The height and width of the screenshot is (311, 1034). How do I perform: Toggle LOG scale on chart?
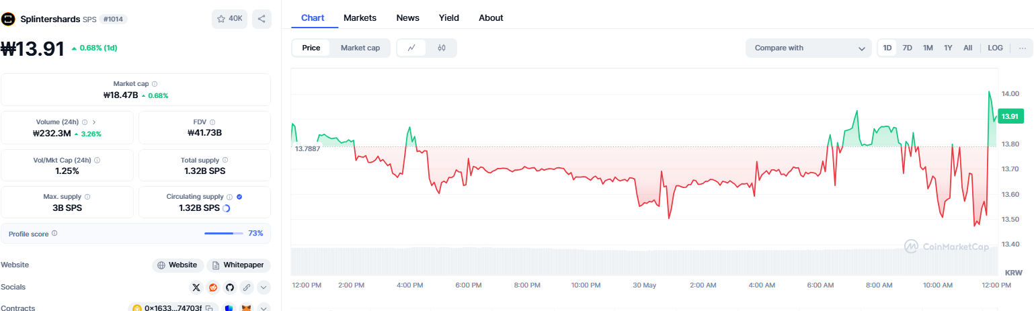click(995, 48)
